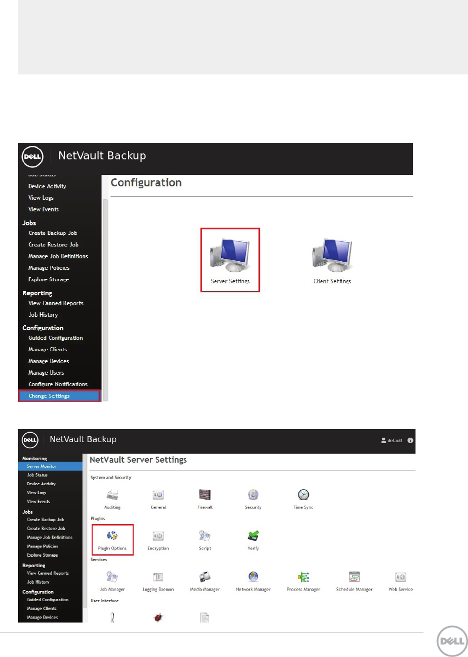
Task: Open Device Activity in Server Settings window sidebar
Action: tap(41, 484)
